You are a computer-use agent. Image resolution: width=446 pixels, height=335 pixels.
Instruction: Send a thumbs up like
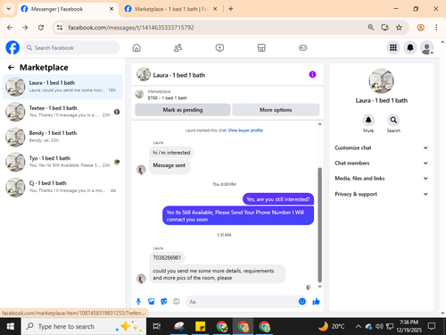click(x=316, y=302)
